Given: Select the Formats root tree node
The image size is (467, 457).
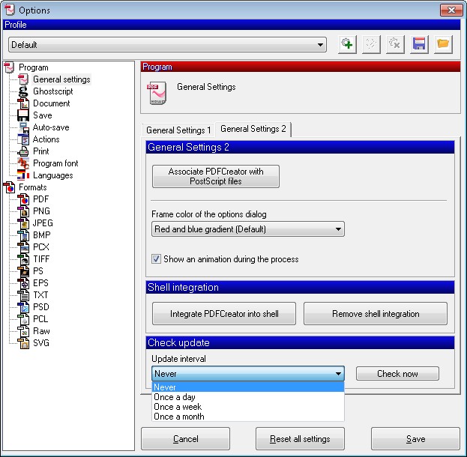Looking at the screenshot, I should pyautogui.click(x=33, y=187).
